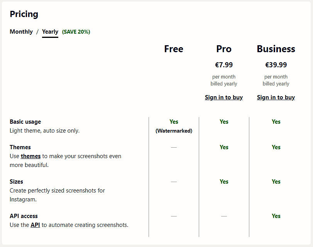The height and width of the screenshot is (247, 313).
Task: Click the SAVE 20% label
Action: click(x=76, y=32)
